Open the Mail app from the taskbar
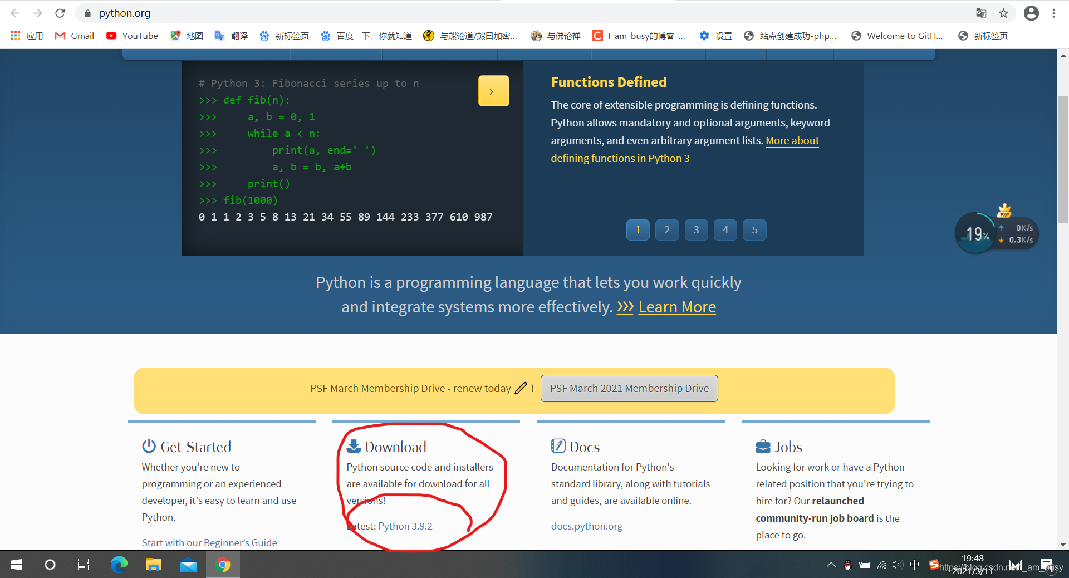The image size is (1069, 578). point(188,565)
